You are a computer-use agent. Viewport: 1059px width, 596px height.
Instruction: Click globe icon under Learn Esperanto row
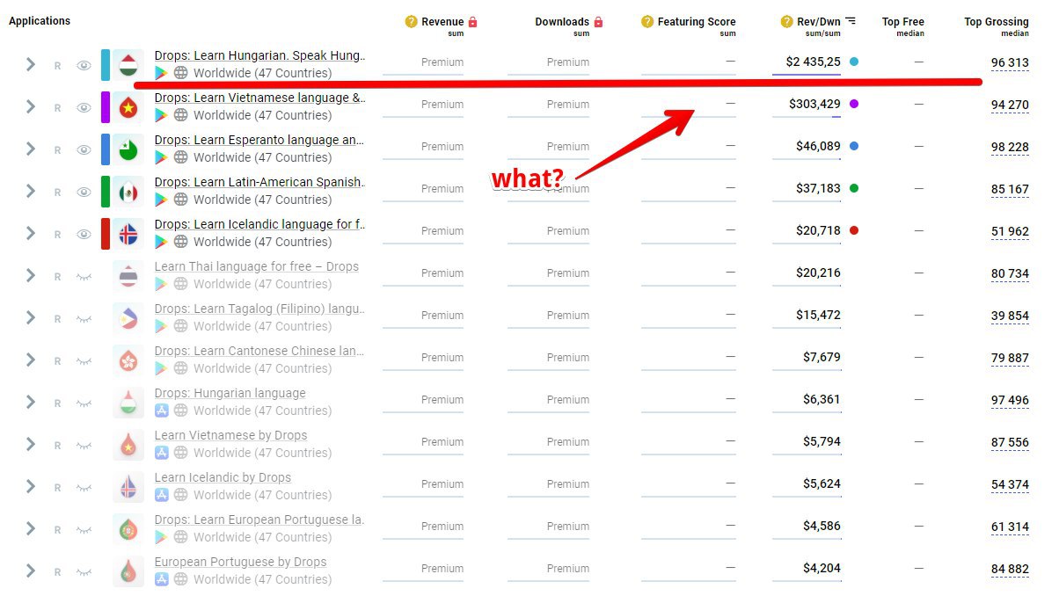pos(180,157)
